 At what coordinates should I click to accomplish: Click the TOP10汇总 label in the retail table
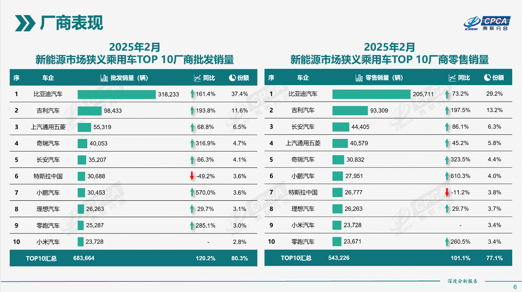click(296, 258)
